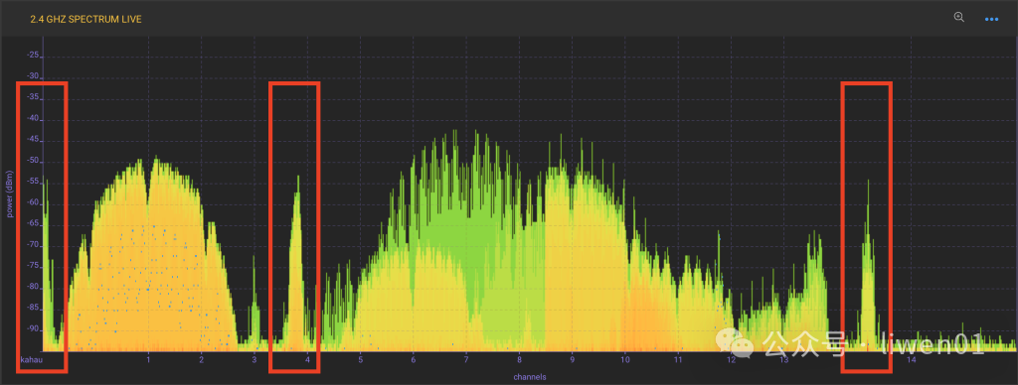This screenshot has height=385, width=1018.
Task: Select channel 6 label on axis
Action: (413, 360)
